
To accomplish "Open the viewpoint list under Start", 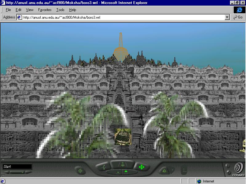I will tap(22, 172).
